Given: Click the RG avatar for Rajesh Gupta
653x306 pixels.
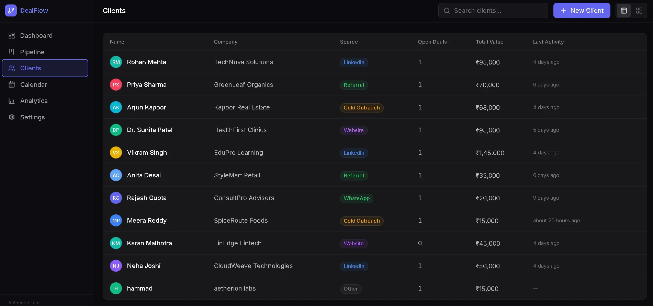Looking at the screenshot, I should click(x=116, y=198).
